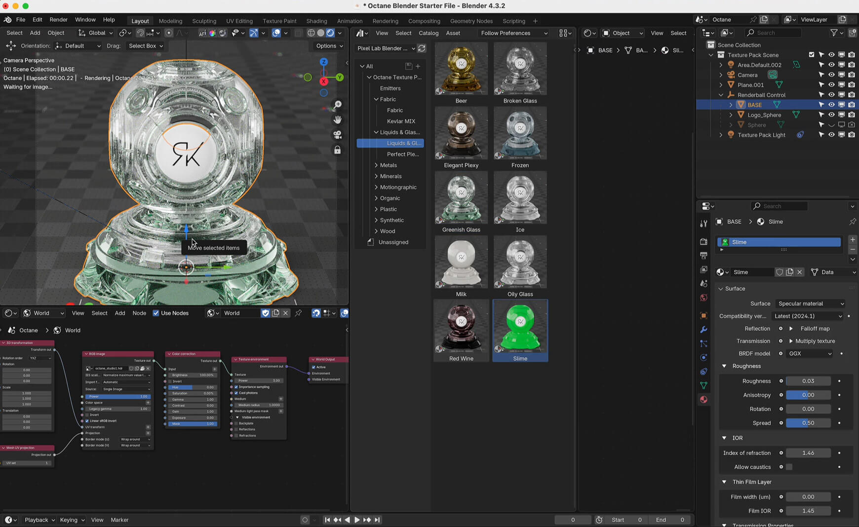Open the Keying popover in timeline
Screen dimensions: 859x527
click(x=72, y=520)
